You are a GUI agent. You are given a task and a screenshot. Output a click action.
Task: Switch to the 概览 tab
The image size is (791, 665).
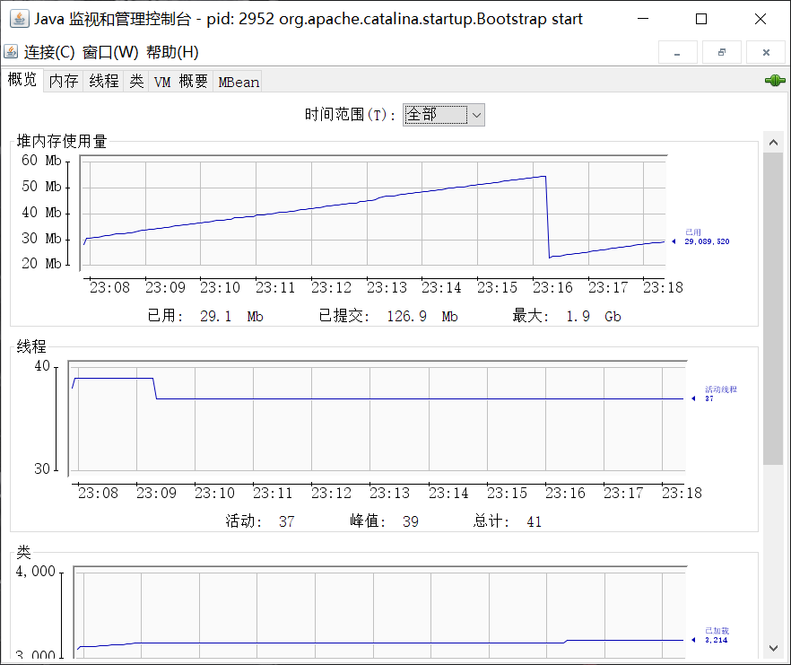coord(22,80)
